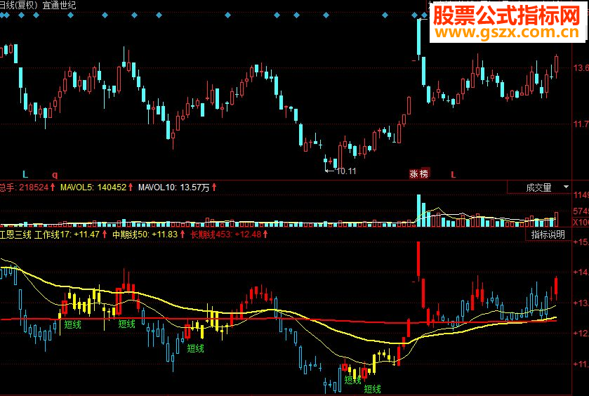Viewport: 589px width, 396px height.
Task: Open the www.gszx.com.cn link
Action: (x=507, y=32)
